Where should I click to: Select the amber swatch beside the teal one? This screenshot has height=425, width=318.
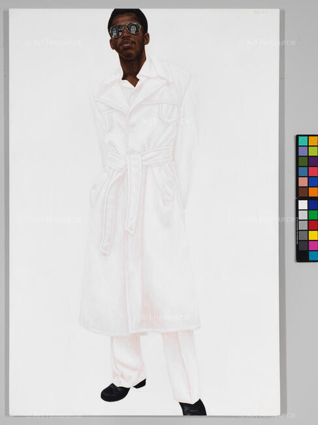(313, 141)
